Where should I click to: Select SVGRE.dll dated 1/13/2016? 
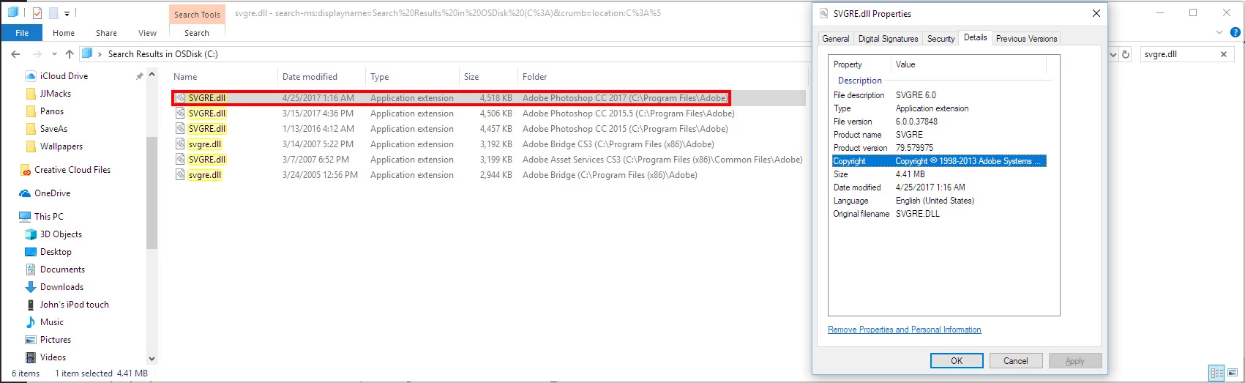pyautogui.click(x=489, y=129)
